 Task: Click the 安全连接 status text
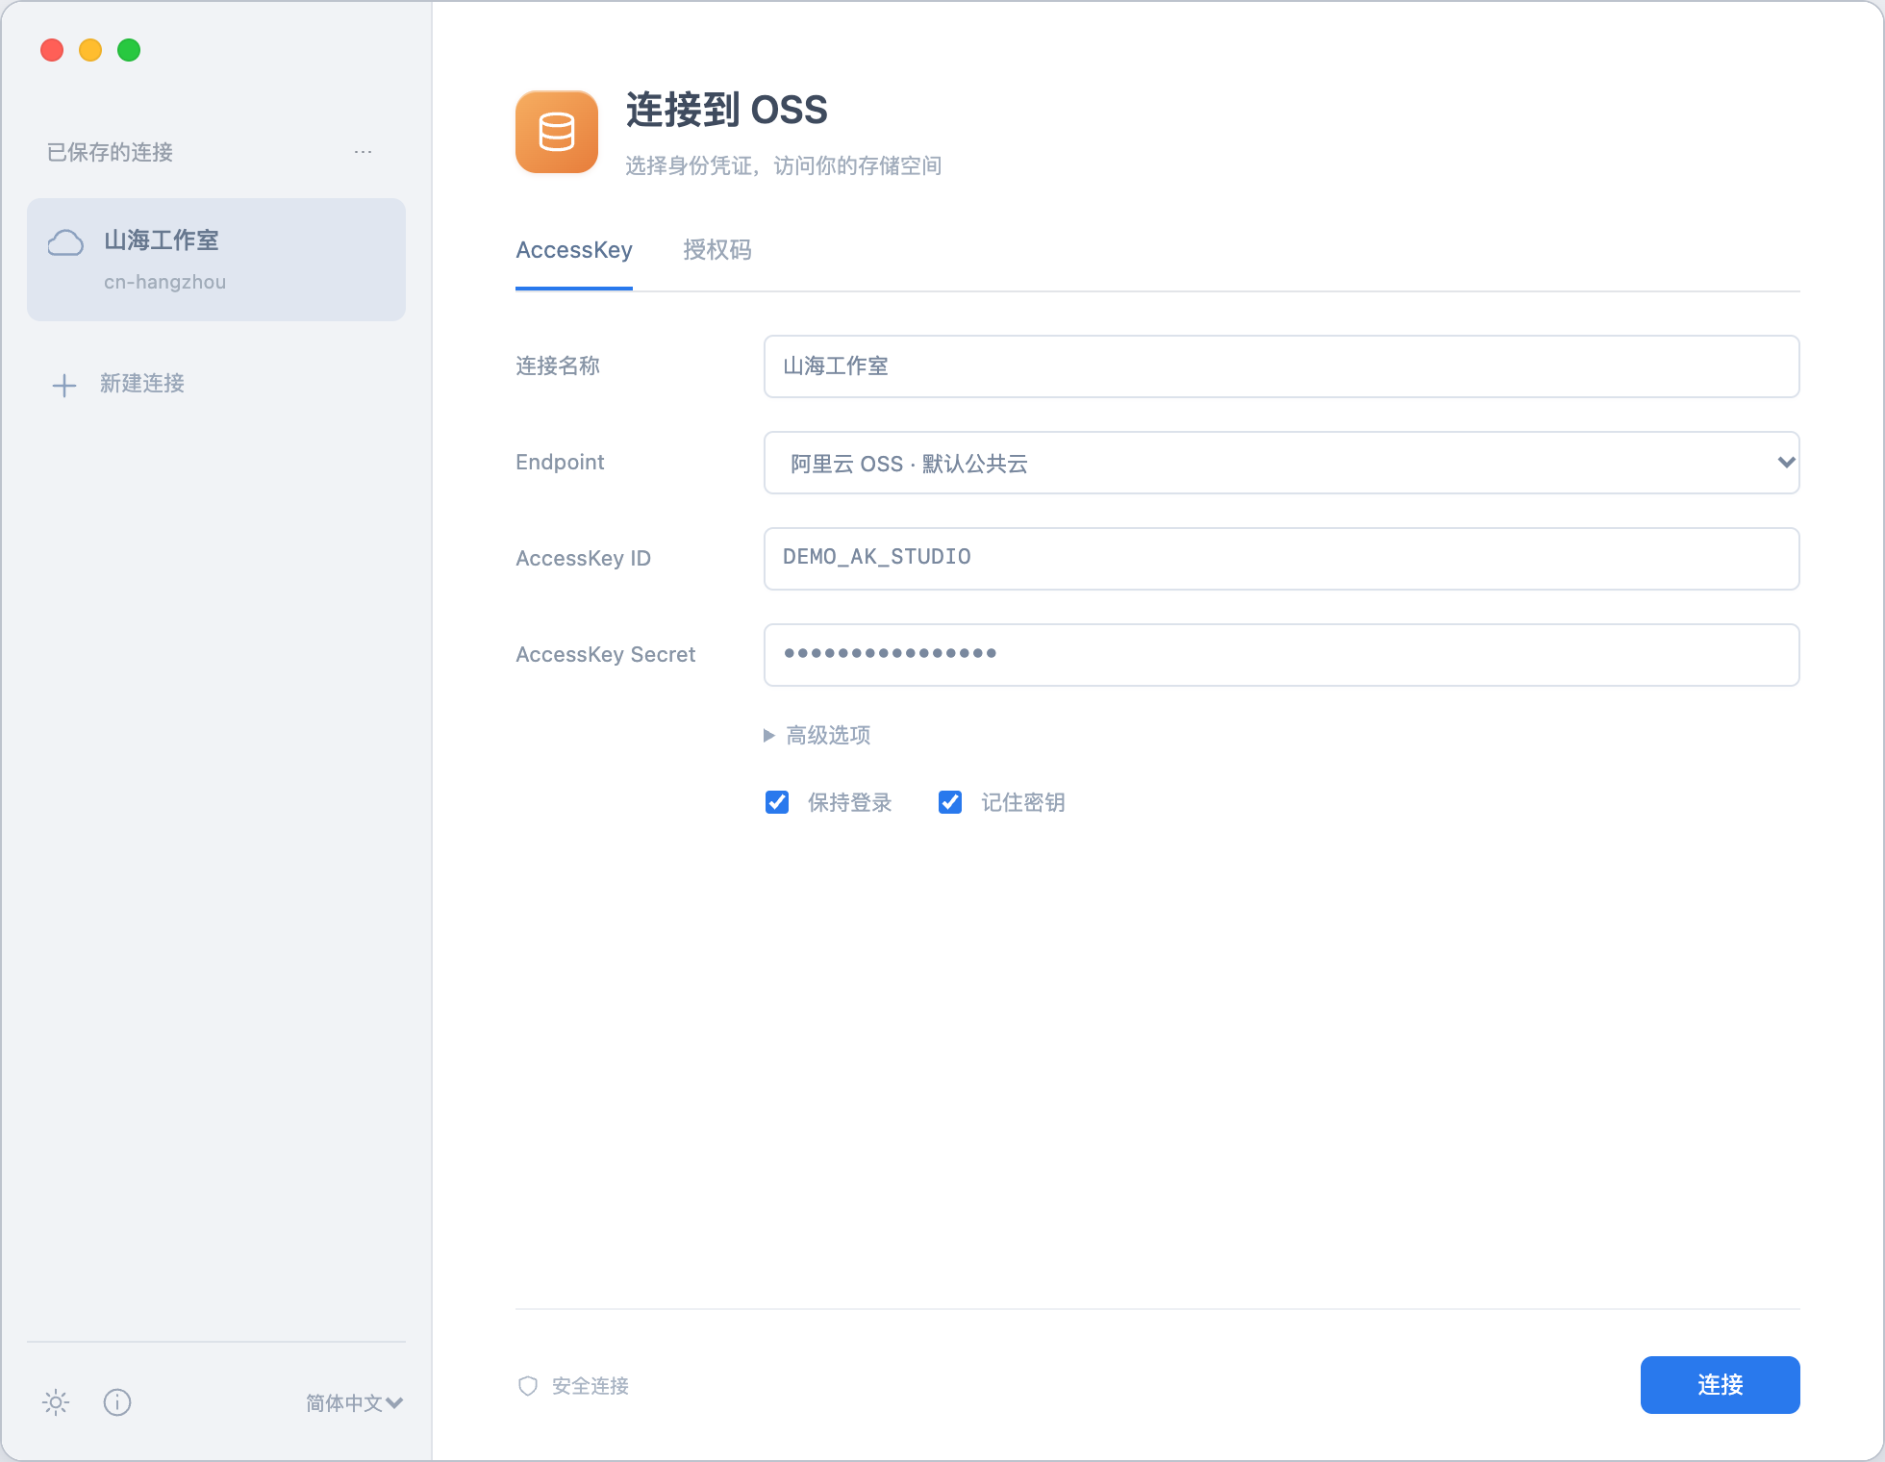point(591,1386)
